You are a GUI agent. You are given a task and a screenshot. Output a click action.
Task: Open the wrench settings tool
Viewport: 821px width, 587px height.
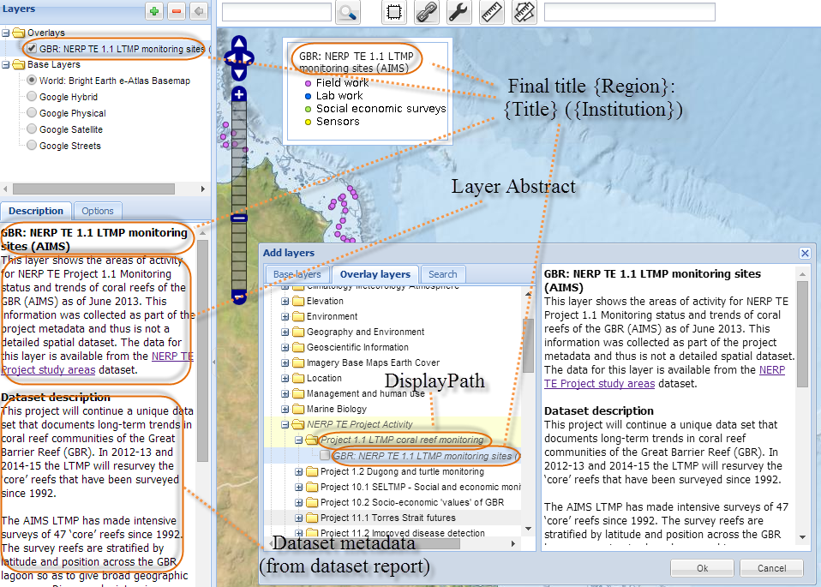pyautogui.click(x=458, y=12)
